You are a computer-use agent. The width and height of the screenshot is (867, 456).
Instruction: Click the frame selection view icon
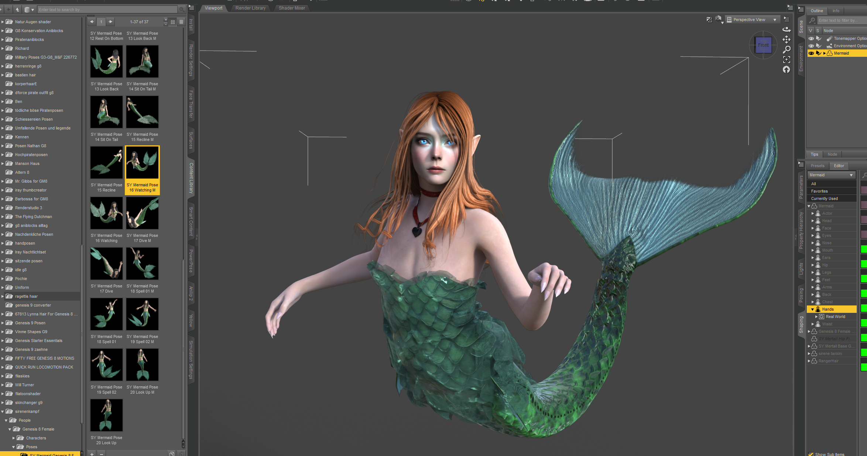click(787, 59)
